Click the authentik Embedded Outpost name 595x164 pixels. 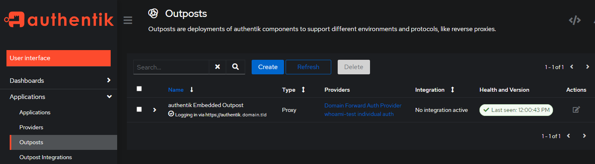(x=206, y=105)
